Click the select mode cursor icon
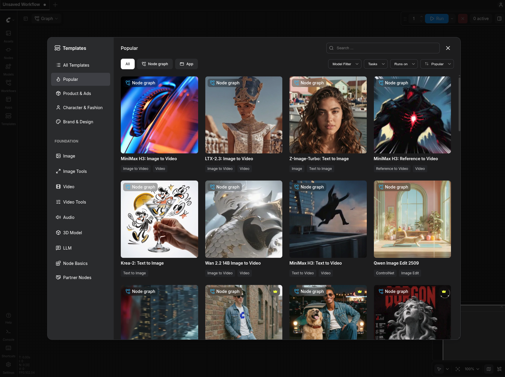505x377 pixels. [x=439, y=369]
